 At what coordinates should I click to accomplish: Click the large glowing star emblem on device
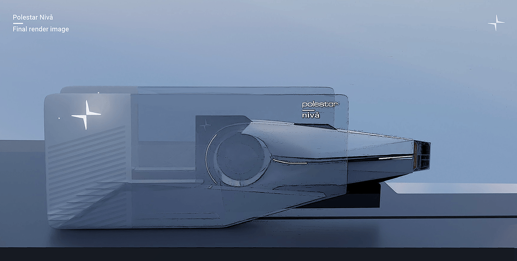pyautogui.click(x=86, y=115)
